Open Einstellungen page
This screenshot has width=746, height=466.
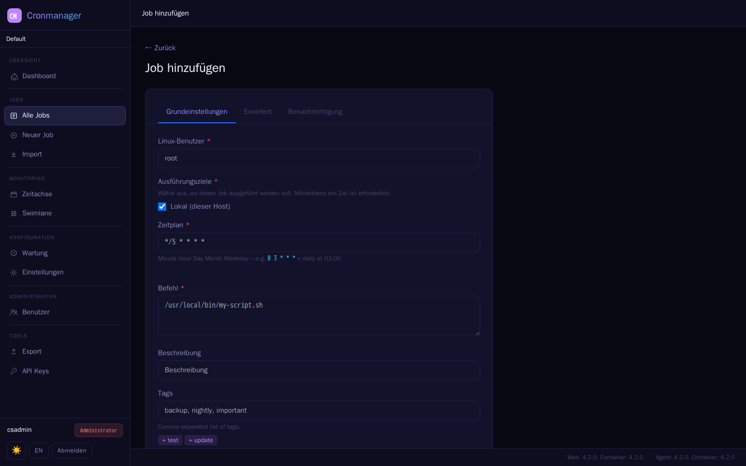(x=65, y=272)
